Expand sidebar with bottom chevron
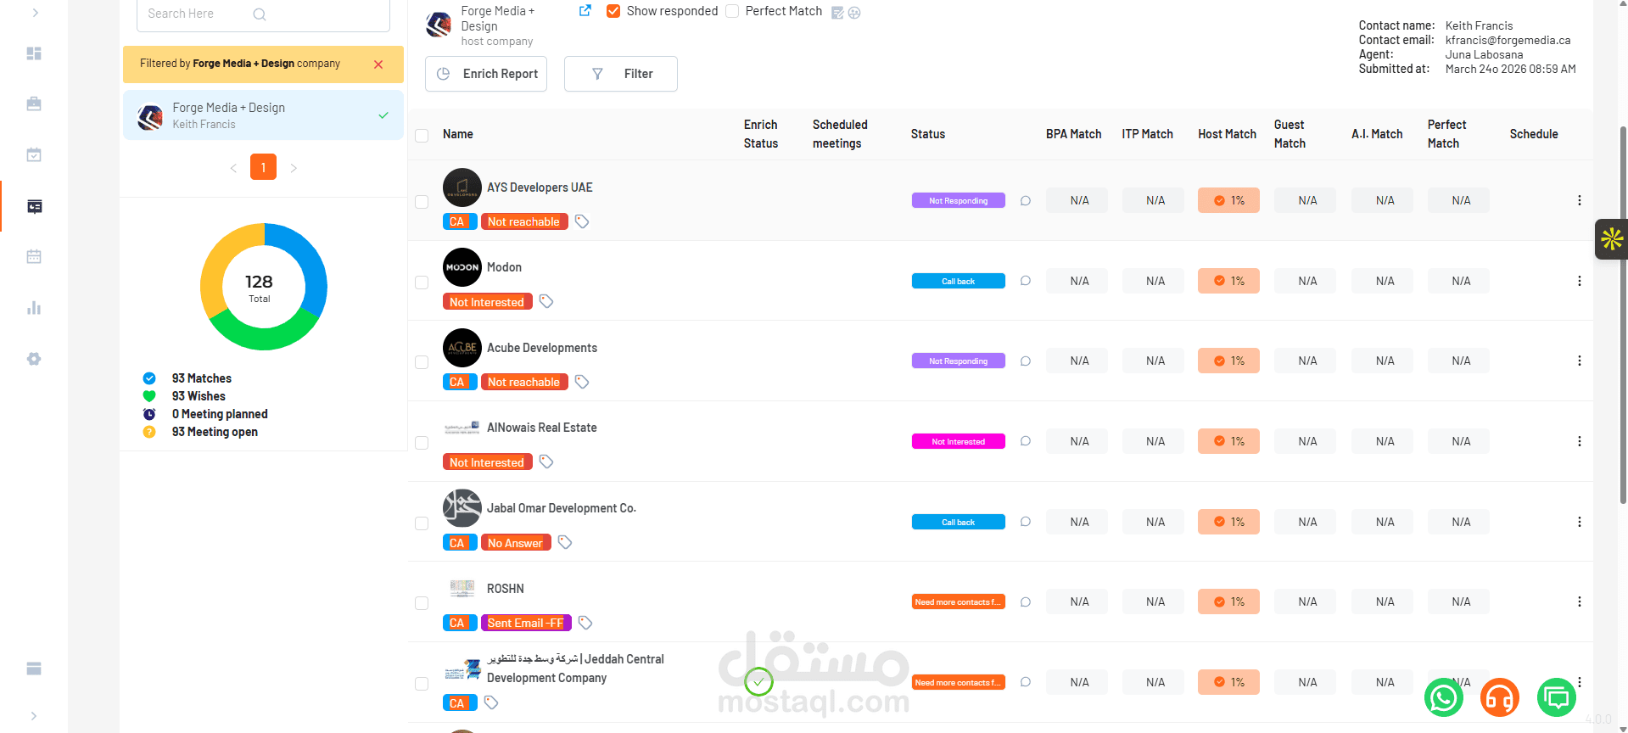 coord(34,716)
